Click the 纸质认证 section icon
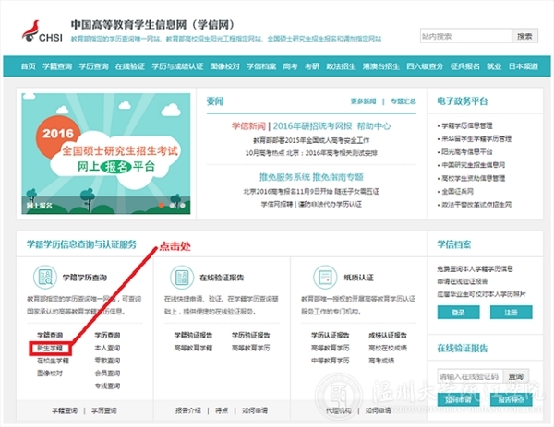The width and height of the screenshot is (554, 427). coord(325,277)
